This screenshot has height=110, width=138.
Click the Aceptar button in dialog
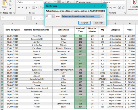click(x=85, y=23)
